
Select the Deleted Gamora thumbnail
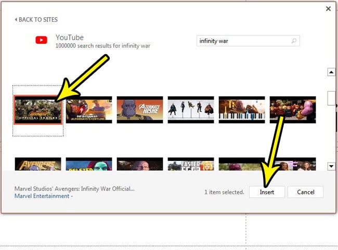pos(89,164)
